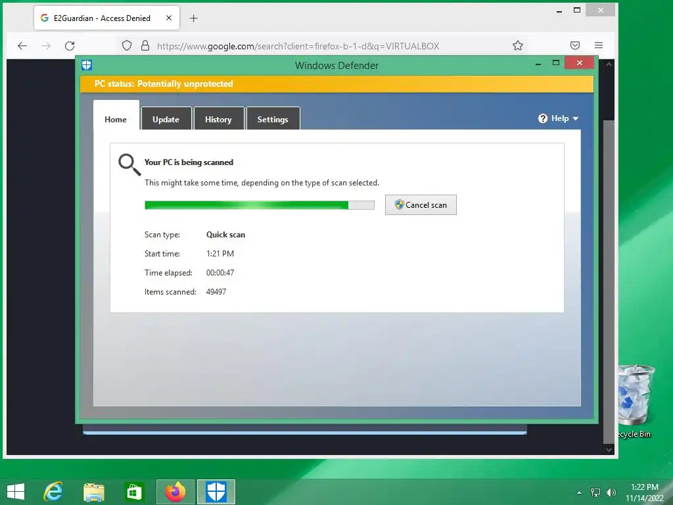Click the scan progress bar
The image size is (673, 505).
pyautogui.click(x=259, y=205)
